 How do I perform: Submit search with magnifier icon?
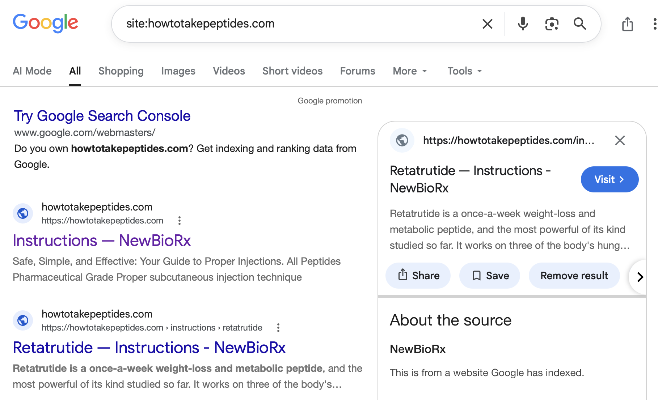pos(580,24)
